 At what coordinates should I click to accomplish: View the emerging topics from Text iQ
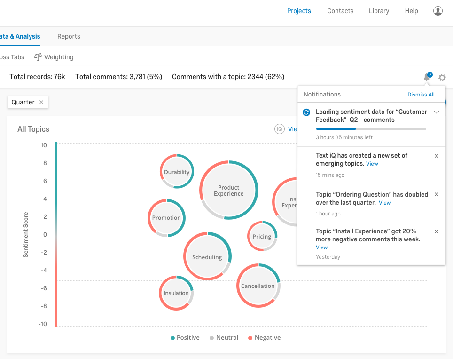[372, 164]
